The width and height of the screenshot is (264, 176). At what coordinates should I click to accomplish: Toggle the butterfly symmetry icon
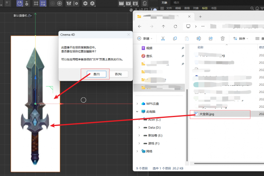[69, 3]
